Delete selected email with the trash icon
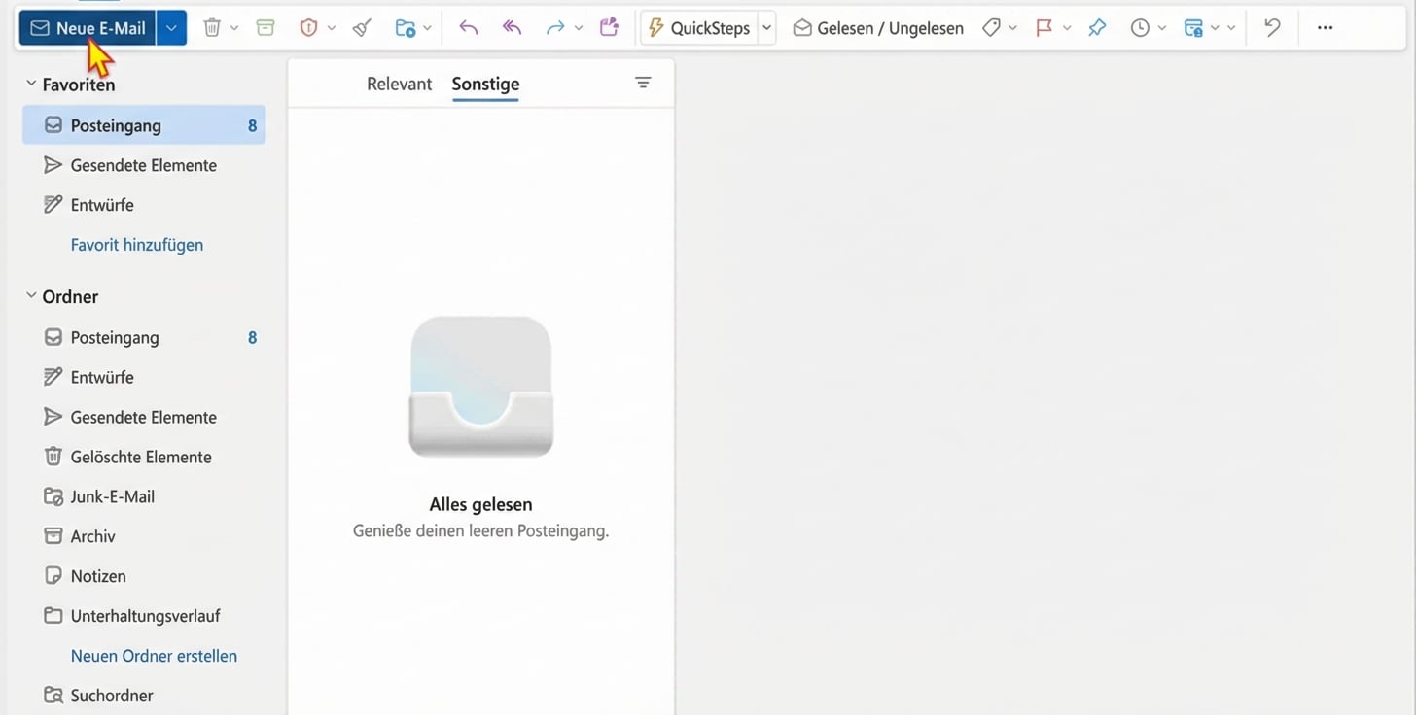 212,27
